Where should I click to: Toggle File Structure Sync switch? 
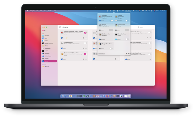150,32
